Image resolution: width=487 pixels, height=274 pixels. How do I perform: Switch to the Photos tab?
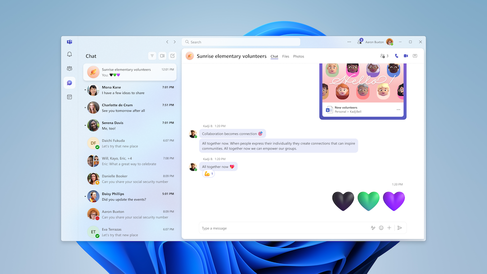pyautogui.click(x=299, y=56)
